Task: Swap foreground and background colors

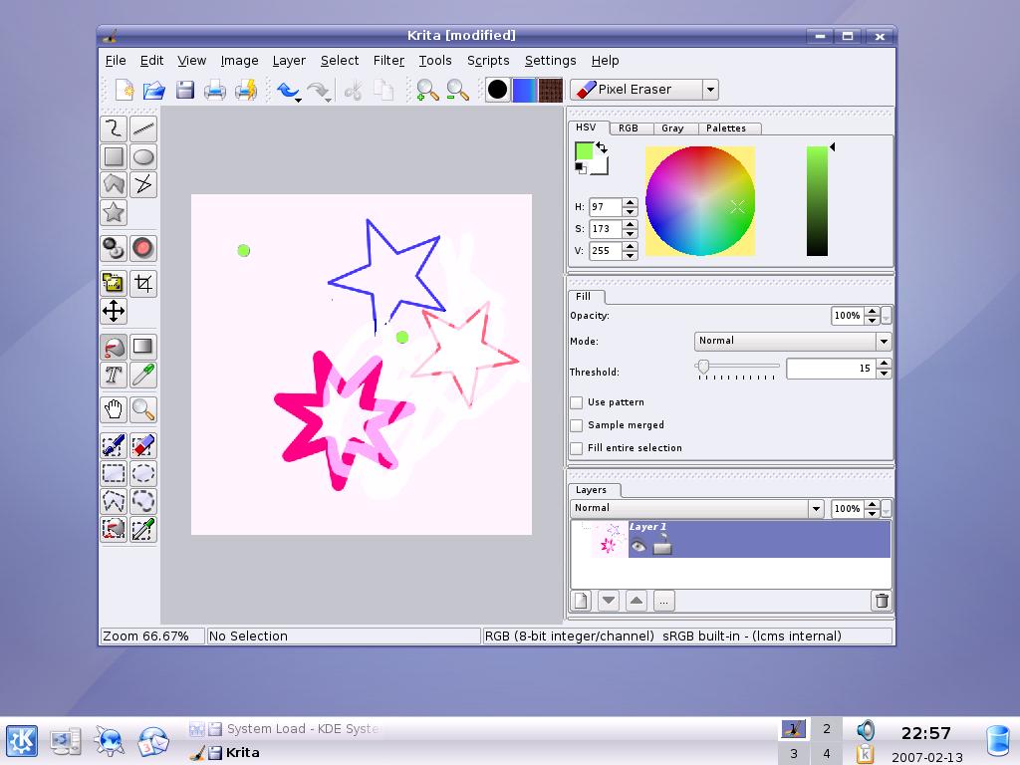Action: [x=602, y=147]
